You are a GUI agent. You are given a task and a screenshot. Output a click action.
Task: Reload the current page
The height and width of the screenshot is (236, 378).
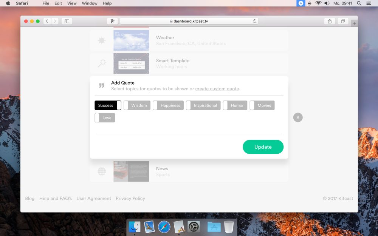[x=254, y=21]
